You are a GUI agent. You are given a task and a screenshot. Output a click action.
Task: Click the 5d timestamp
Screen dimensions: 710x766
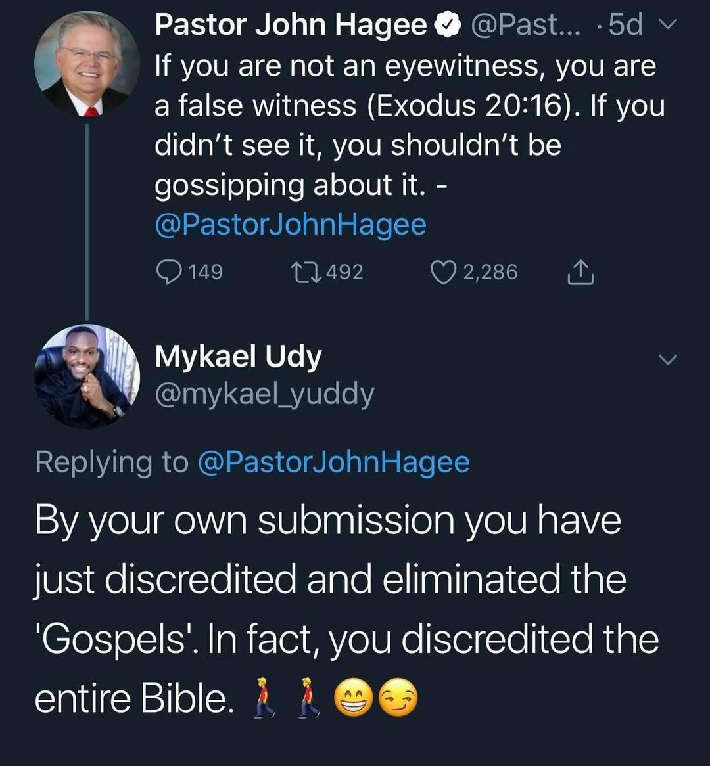click(625, 26)
